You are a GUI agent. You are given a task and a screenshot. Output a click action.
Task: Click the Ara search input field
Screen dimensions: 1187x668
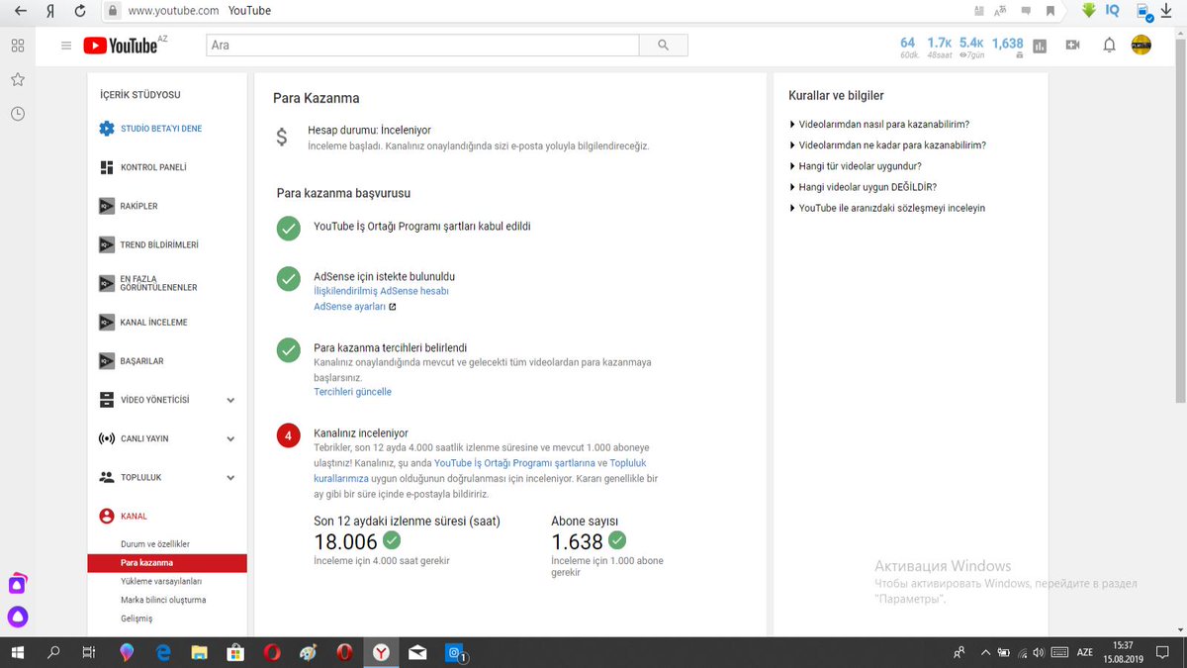tap(422, 46)
